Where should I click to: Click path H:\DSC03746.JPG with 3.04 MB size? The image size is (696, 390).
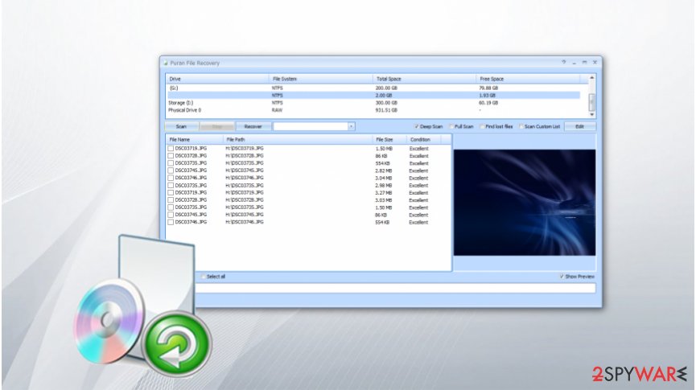click(245, 178)
